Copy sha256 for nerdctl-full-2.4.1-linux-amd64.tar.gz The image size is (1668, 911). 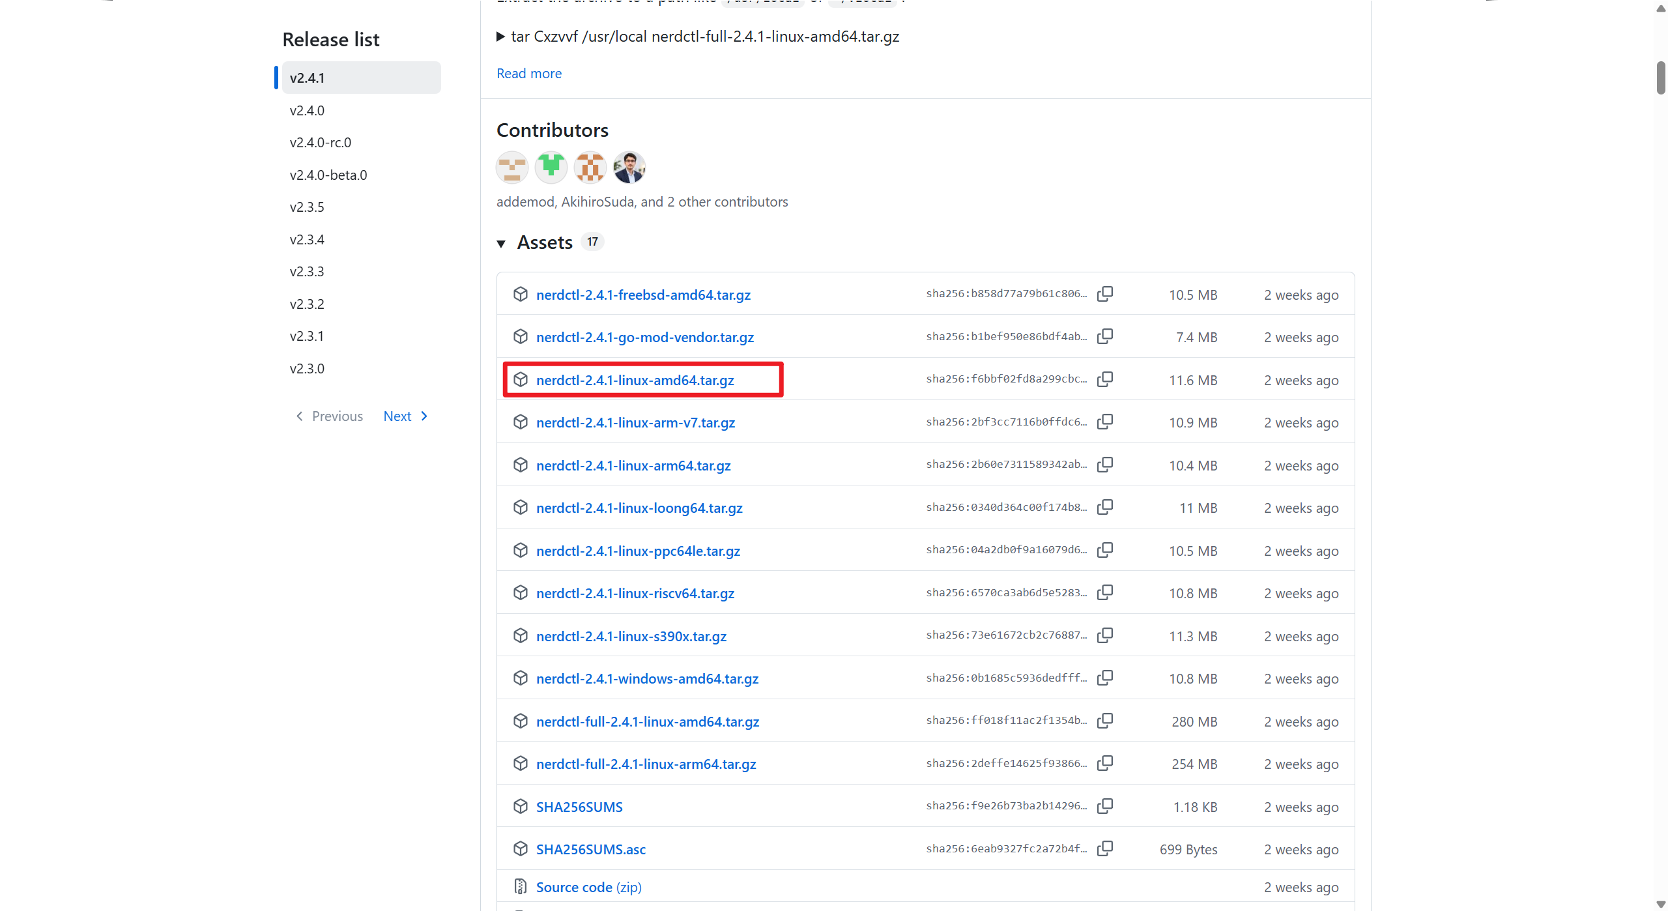pos(1105,721)
